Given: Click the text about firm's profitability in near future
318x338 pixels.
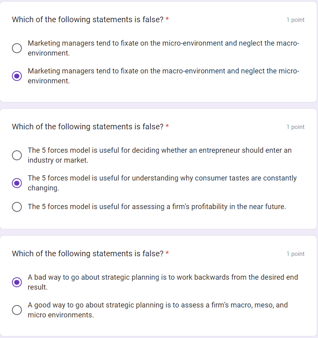Looking at the screenshot, I should pos(157,207).
